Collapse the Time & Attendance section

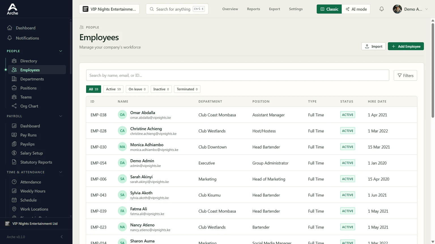tap(61, 172)
